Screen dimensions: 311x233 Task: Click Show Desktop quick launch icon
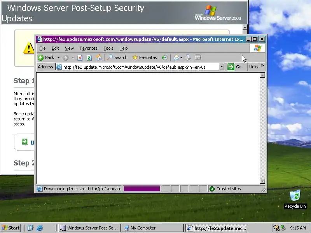30,228
